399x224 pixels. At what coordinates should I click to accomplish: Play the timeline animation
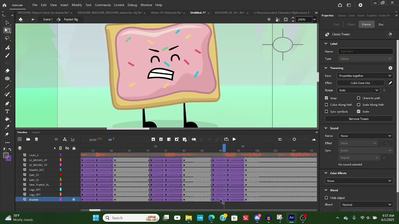(234, 139)
